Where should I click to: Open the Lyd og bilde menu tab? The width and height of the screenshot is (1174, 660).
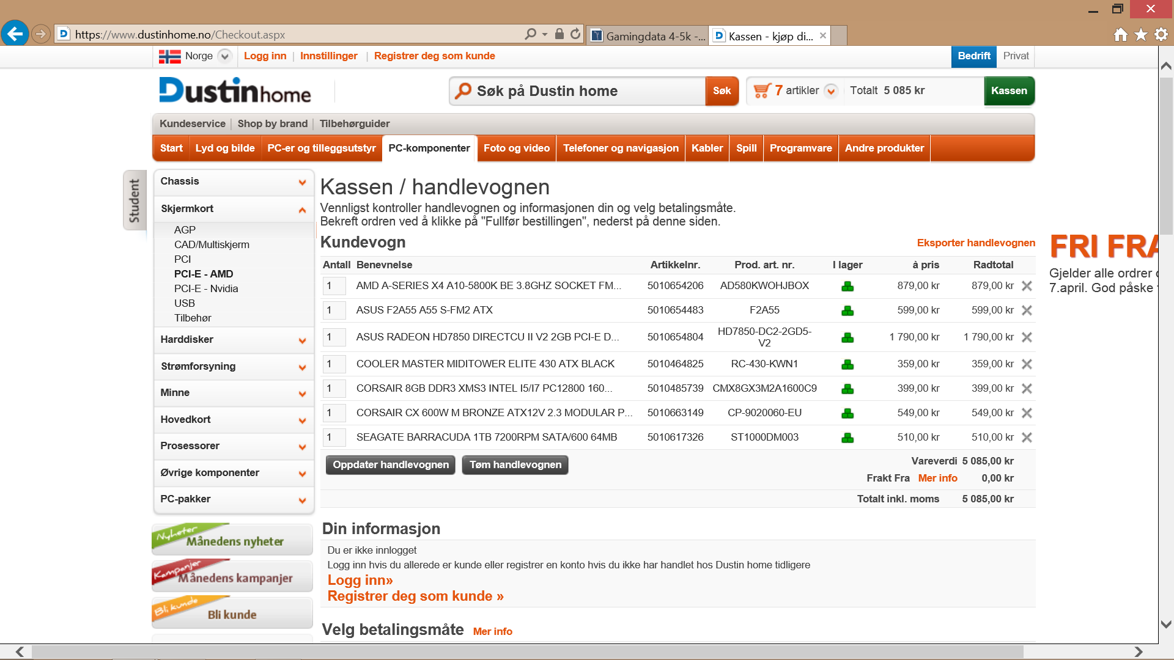point(225,148)
